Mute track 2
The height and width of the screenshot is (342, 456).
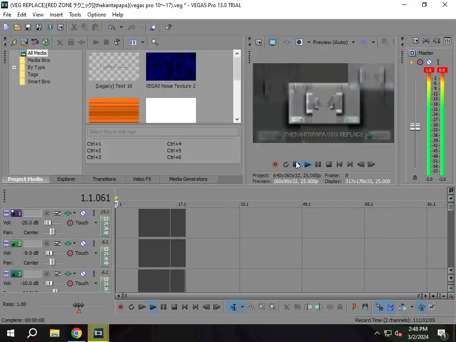(83, 244)
